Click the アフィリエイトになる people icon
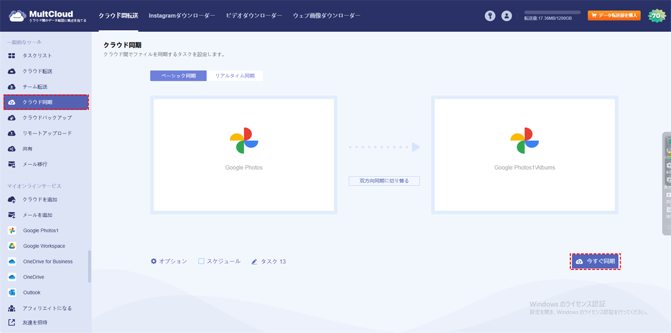The width and height of the screenshot is (671, 333). pyautogui.click(x=12, y=308)
